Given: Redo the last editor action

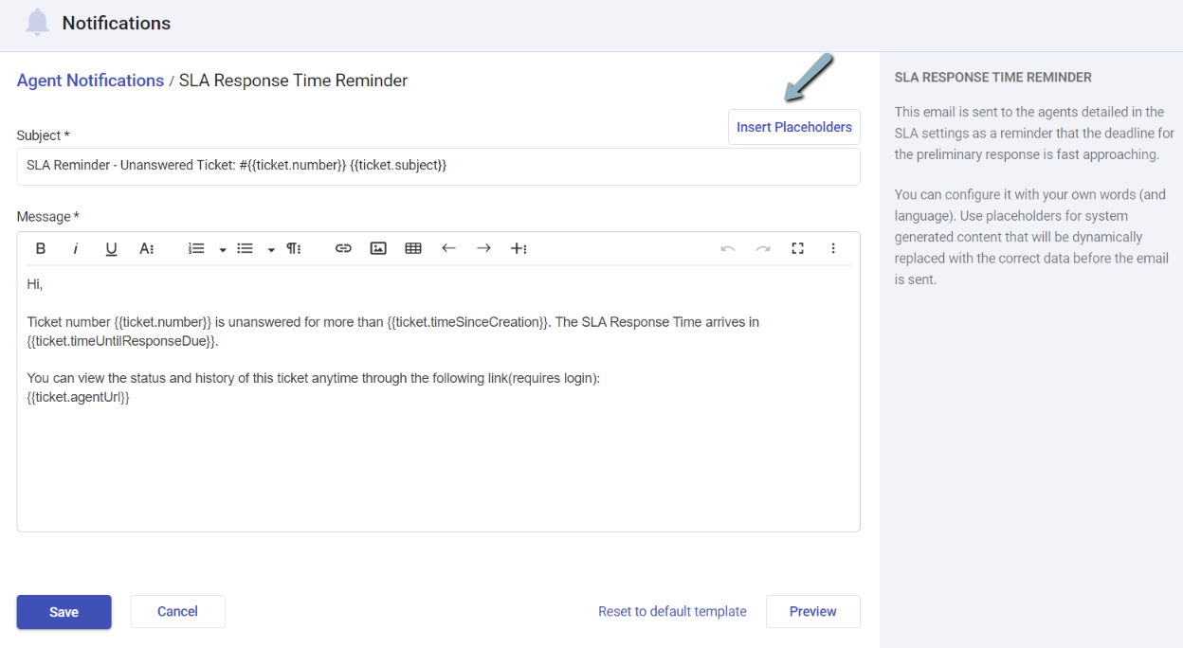Looking at the screenshot, I should click(x=763, y=247).
